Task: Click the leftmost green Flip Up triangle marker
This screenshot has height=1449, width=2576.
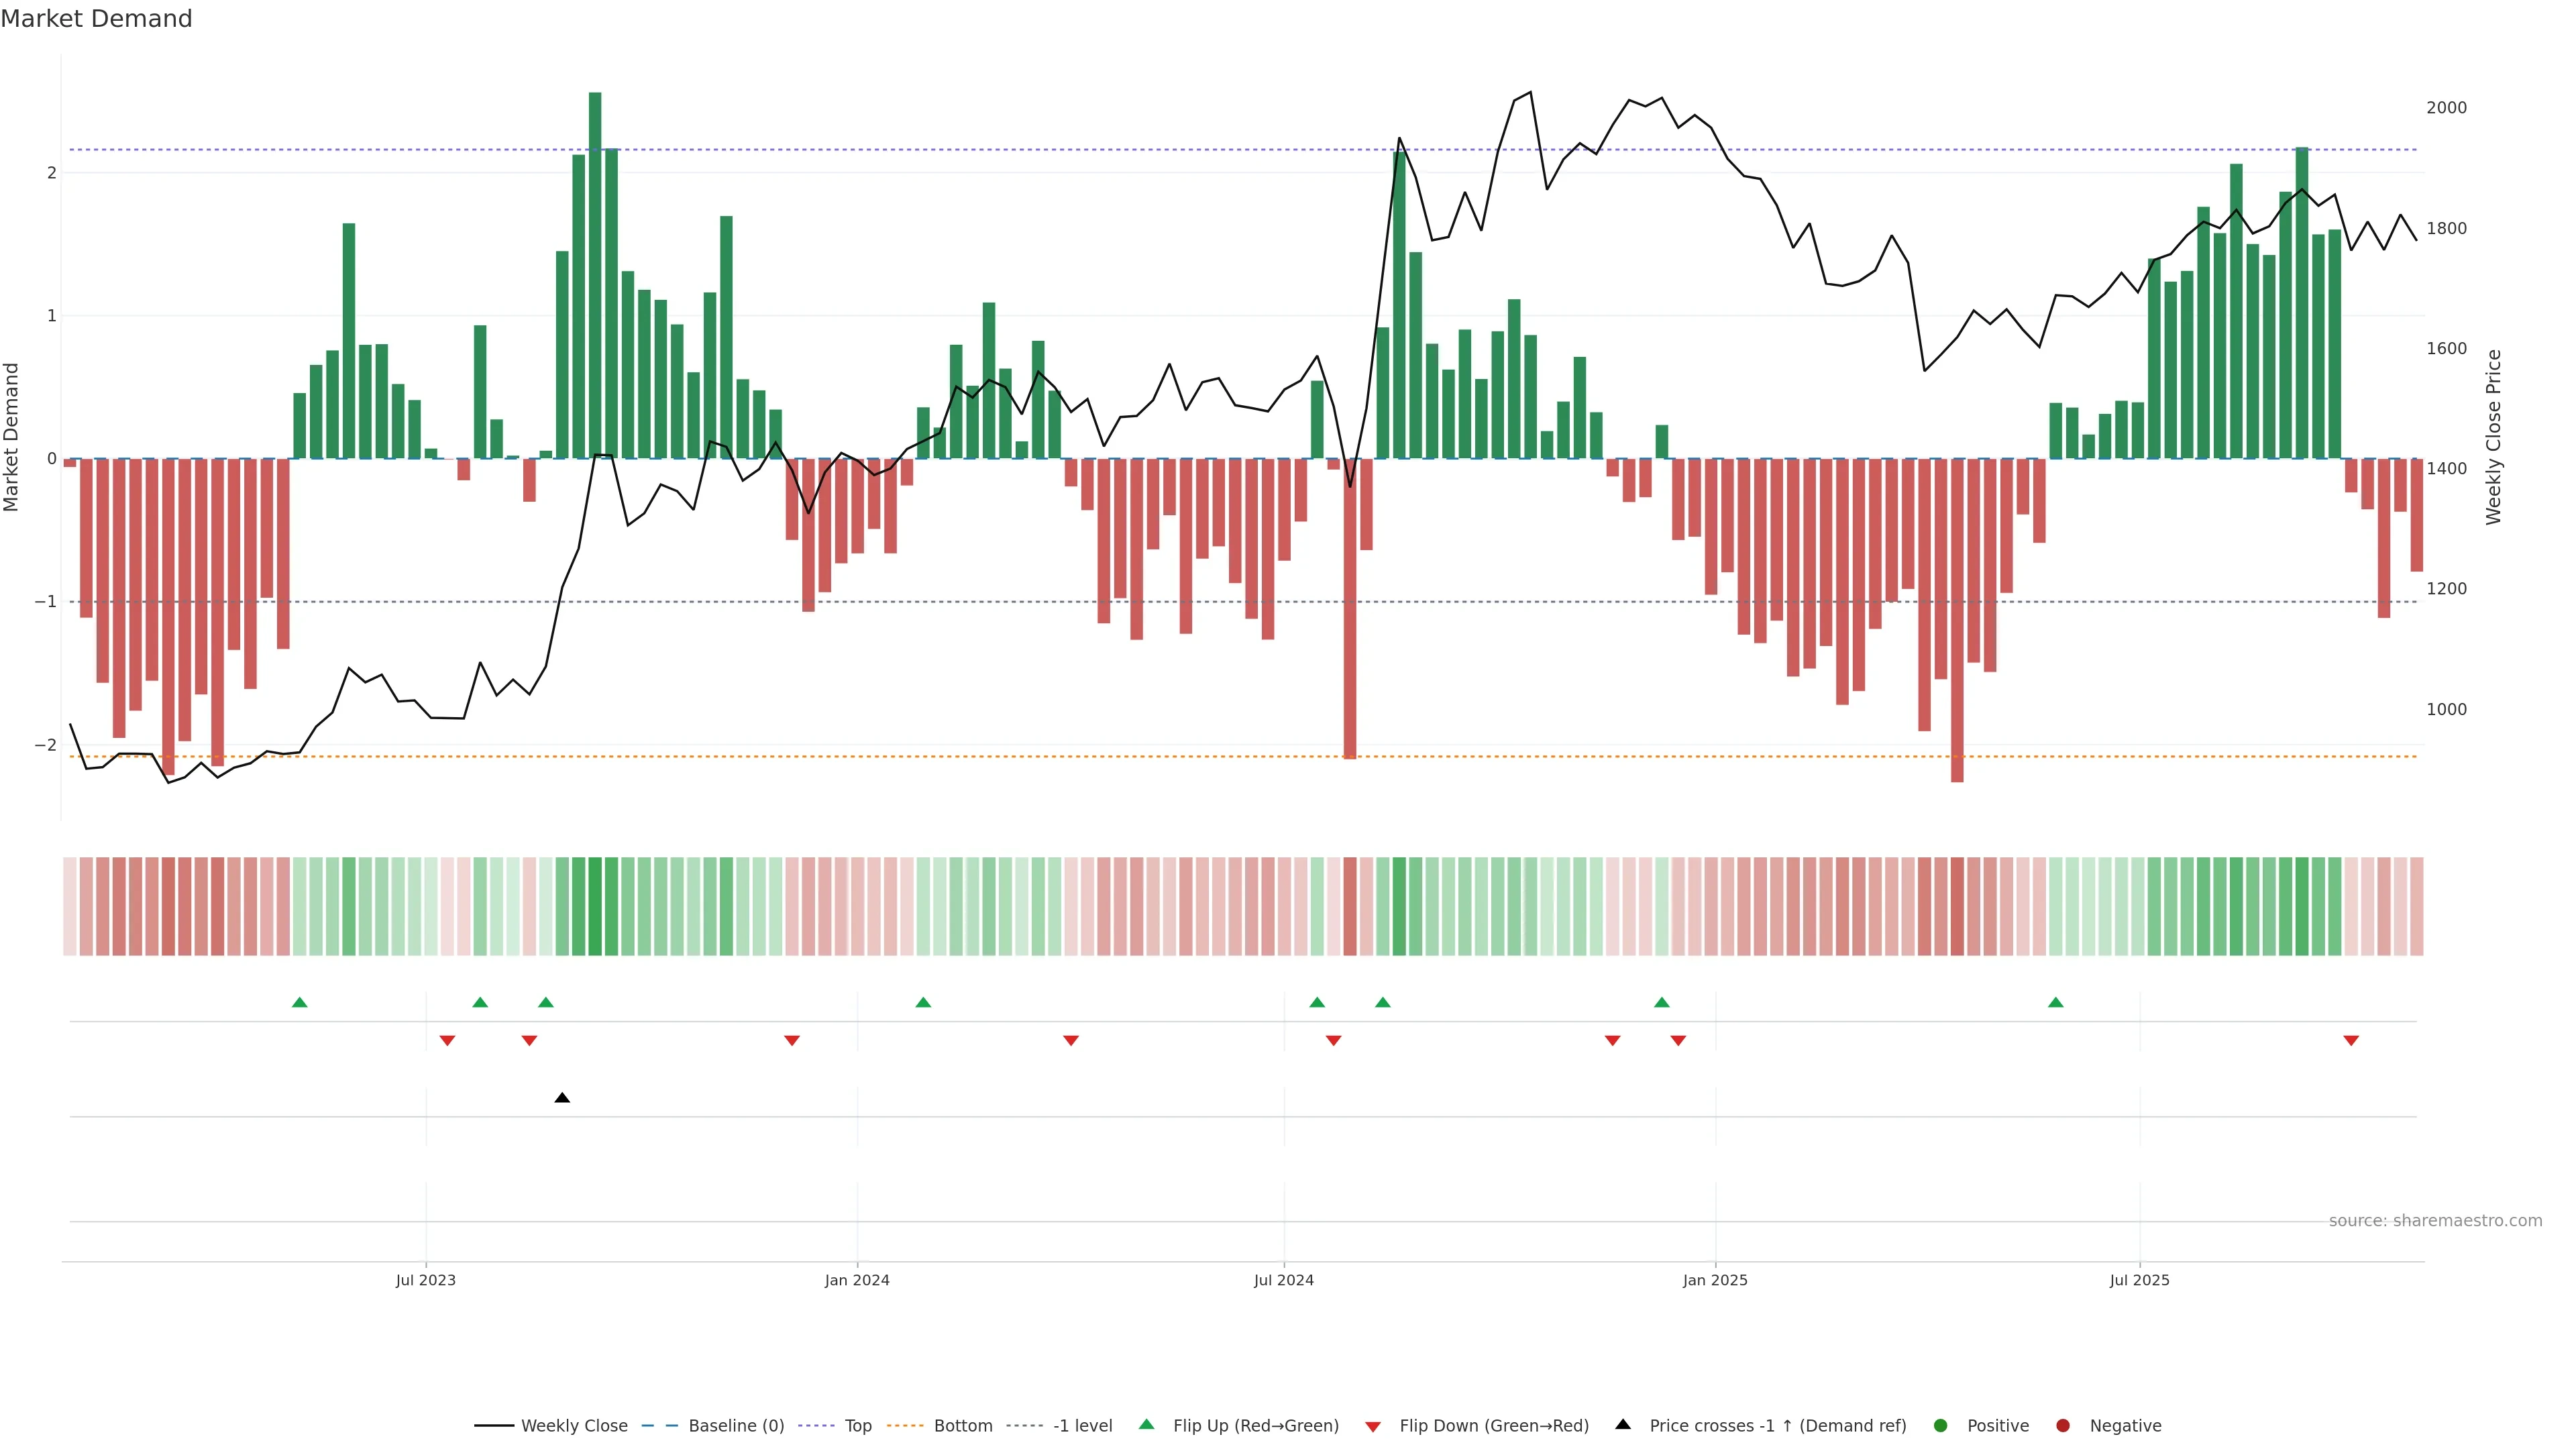Action: (299, 1002)
